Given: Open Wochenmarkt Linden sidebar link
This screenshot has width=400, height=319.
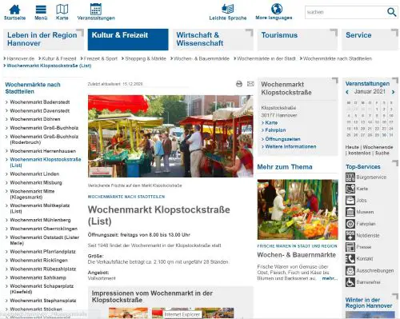Looking at the screenshot, I should (34, 174).
